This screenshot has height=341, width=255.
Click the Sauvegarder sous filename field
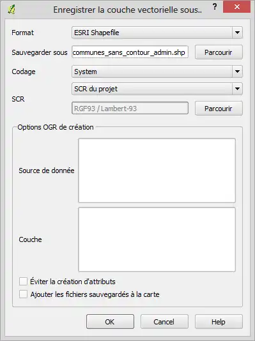click(x=130, y=52)
